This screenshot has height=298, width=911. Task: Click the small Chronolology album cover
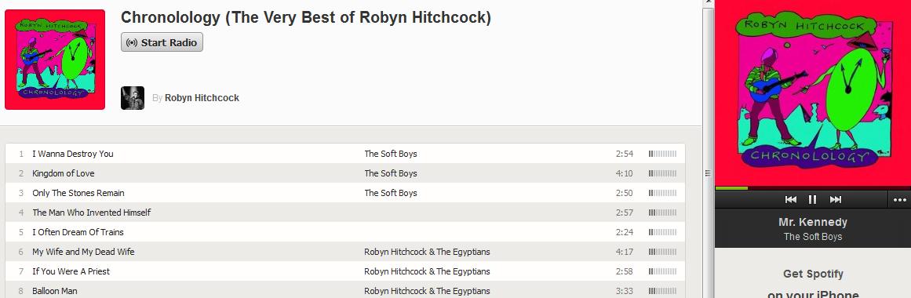click(x=55, y=60)
